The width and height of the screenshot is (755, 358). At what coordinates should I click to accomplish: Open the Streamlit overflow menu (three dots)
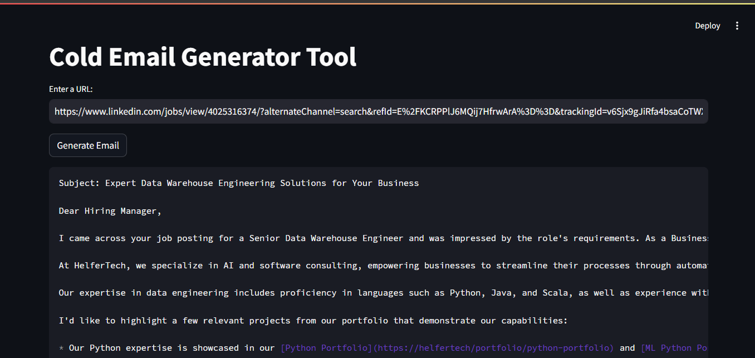pos(737,25)
